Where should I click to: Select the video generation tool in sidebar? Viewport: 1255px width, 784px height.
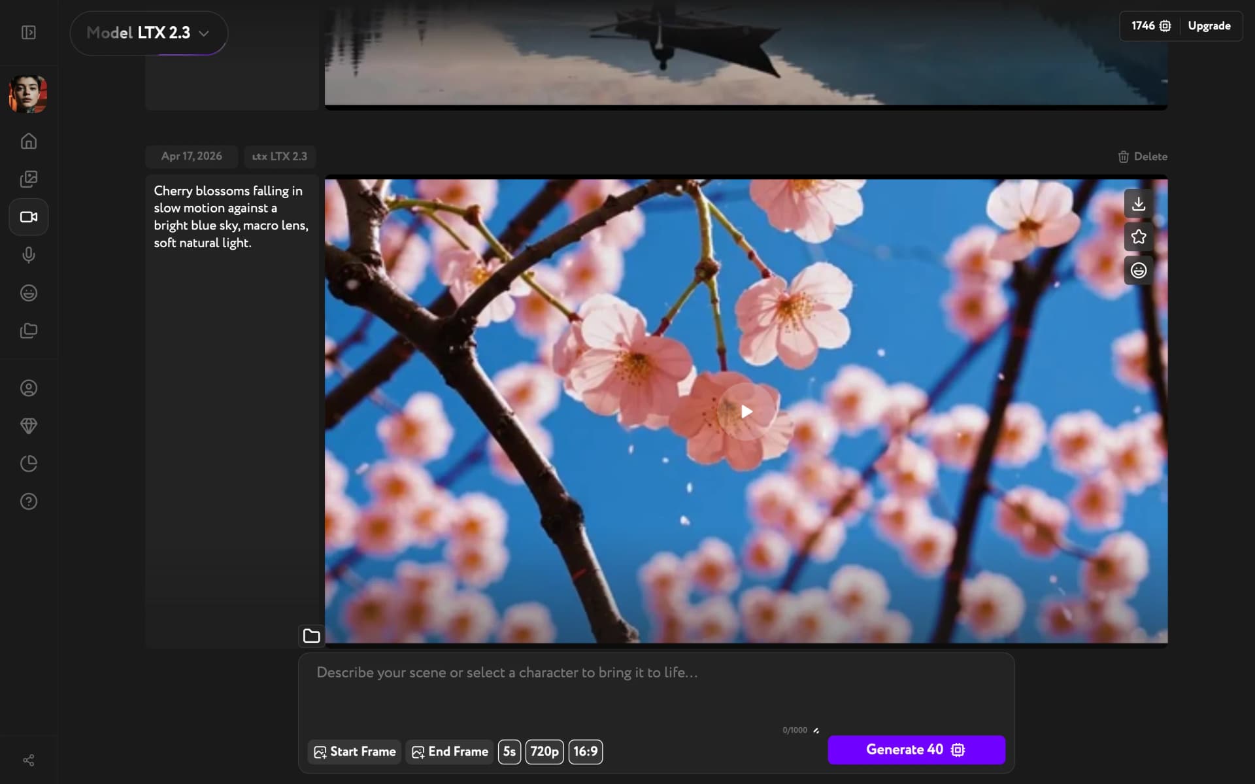pyautogui.click(x=29, y=217)
